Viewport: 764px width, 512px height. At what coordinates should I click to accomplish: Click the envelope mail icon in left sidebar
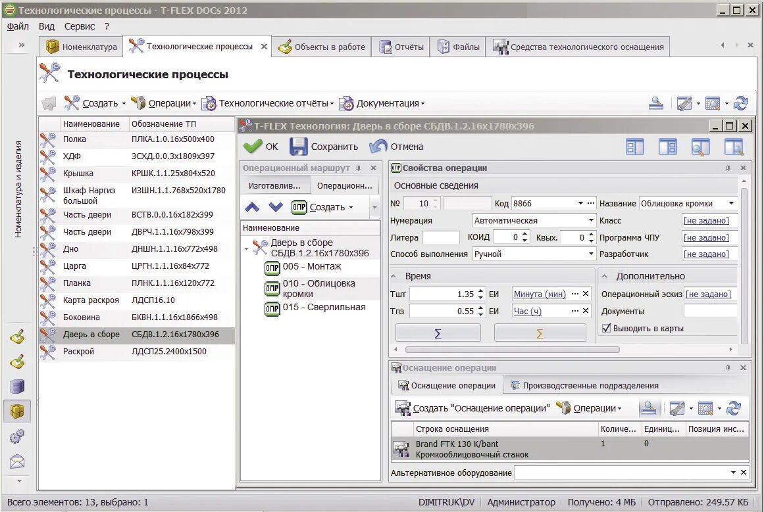17,461
